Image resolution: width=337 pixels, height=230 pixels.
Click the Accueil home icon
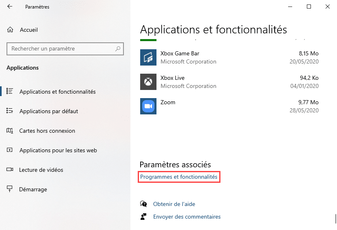click(11, 30)
